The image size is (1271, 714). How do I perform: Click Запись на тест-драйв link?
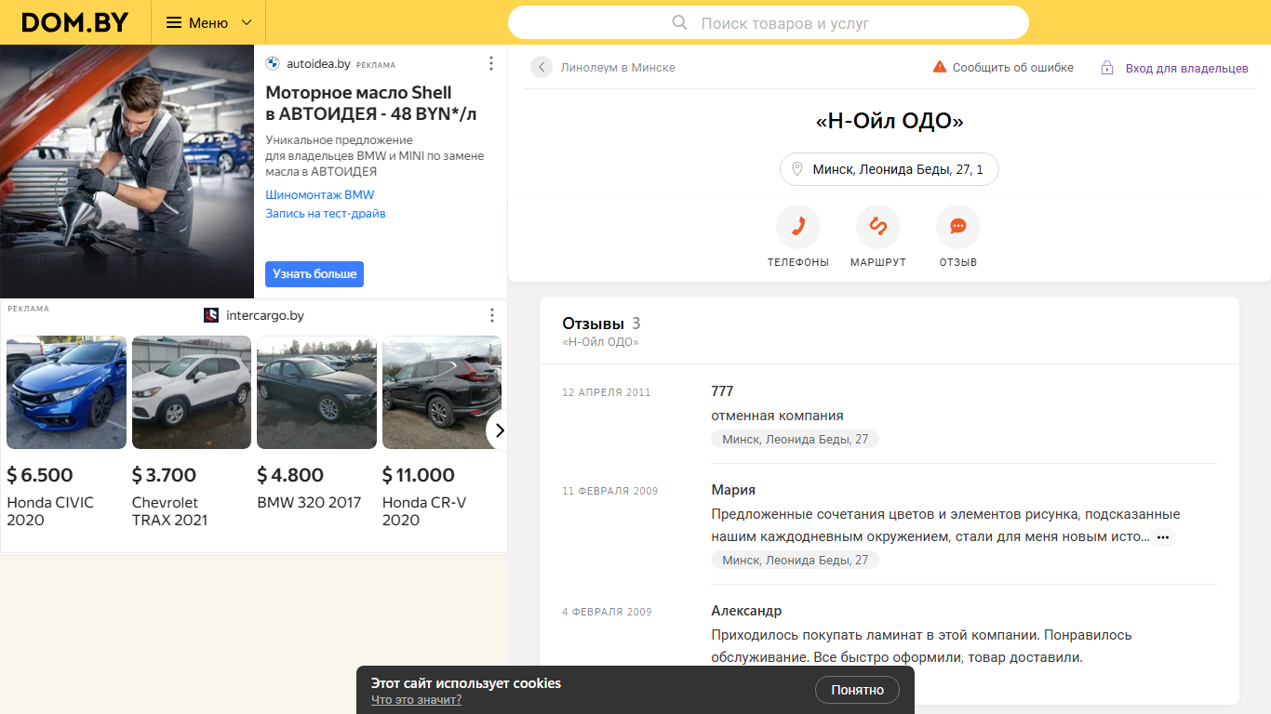[x=326, y=214]
